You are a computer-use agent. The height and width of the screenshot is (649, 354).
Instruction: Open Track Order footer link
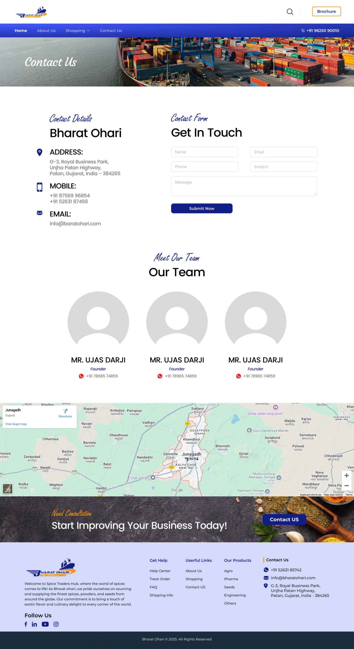[x=160, y=579]
